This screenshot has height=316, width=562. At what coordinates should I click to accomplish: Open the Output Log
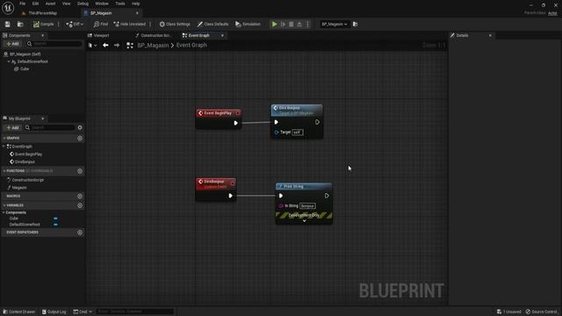54,312
